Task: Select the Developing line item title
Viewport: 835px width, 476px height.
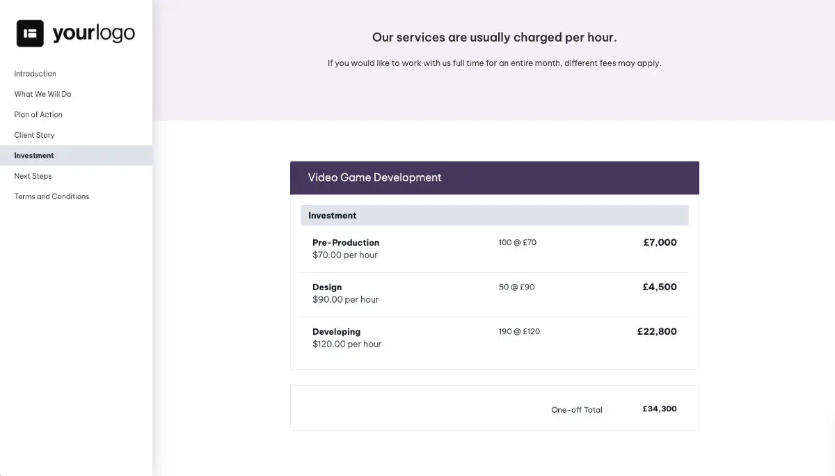Action: coord(336,332)
